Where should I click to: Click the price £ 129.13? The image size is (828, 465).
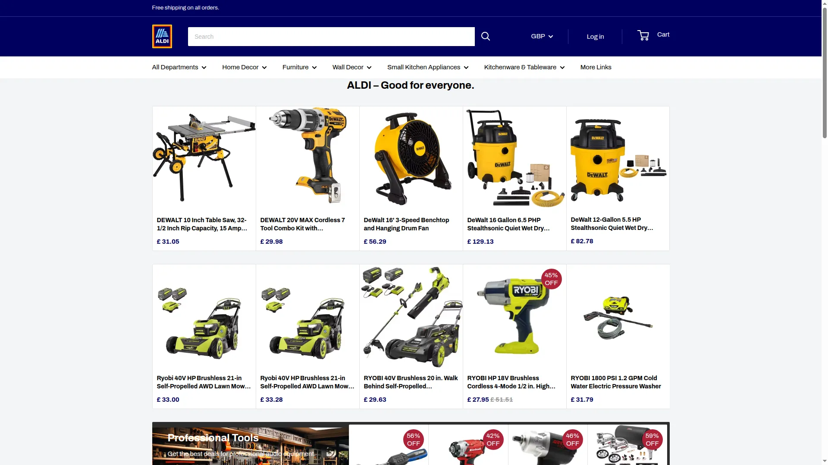click(480, 242)
